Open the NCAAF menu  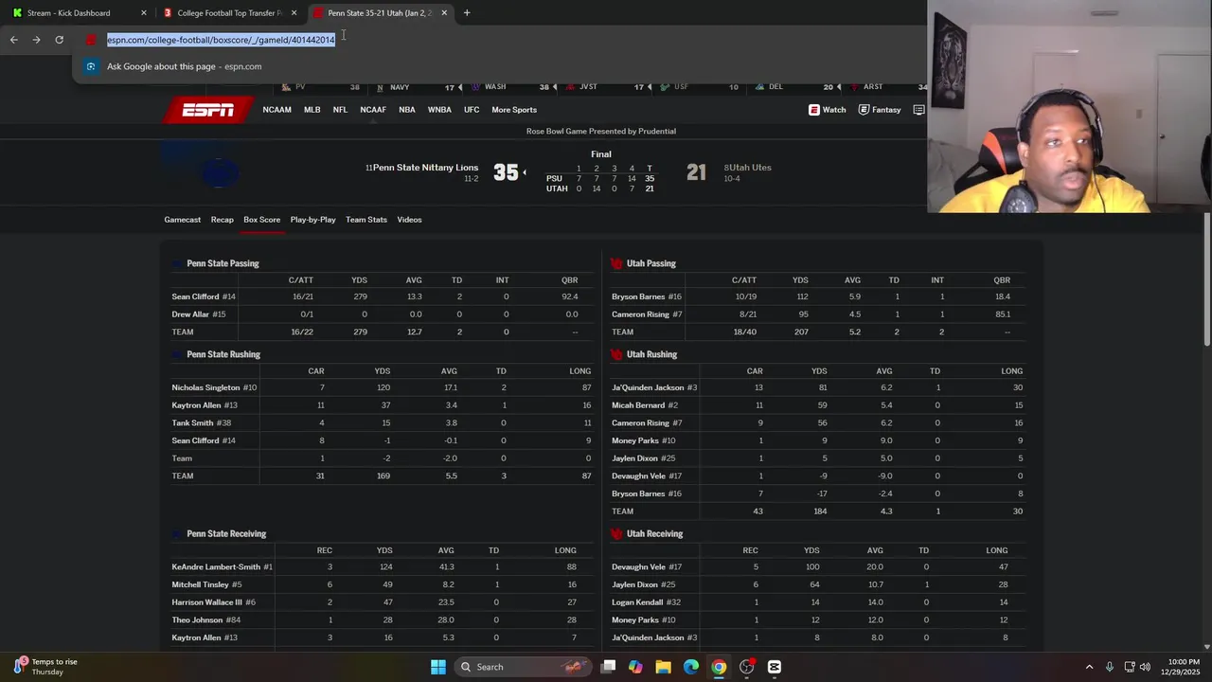pos(373,110)
